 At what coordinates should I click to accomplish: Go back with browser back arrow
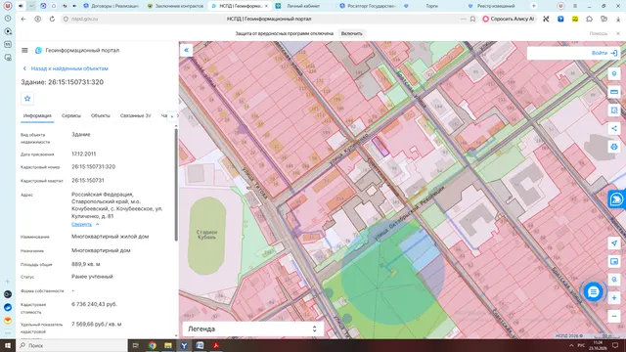click(x=23, y=19)
